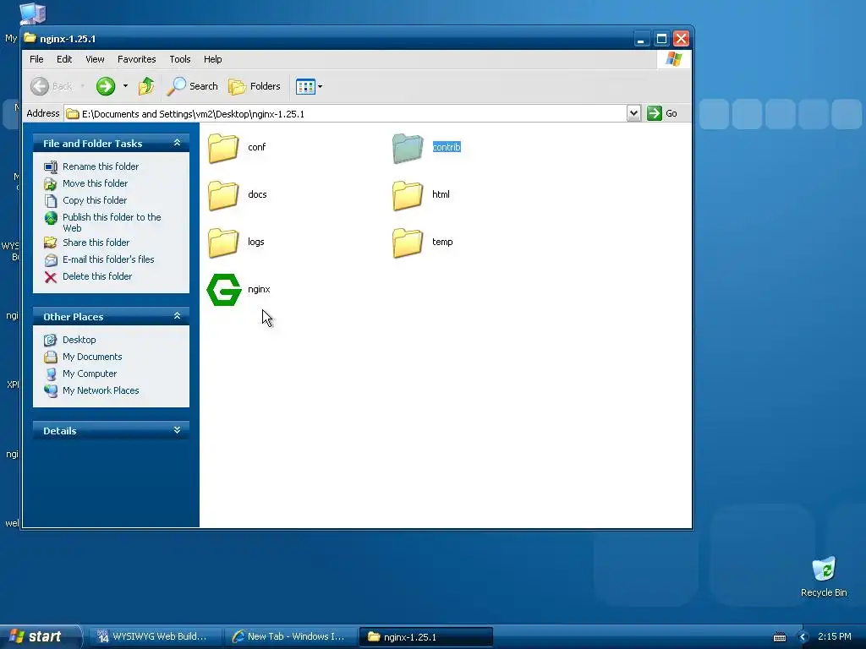Click the contrib folder name label
Viewport: 866px width, 649px height.
click(447, 147)
